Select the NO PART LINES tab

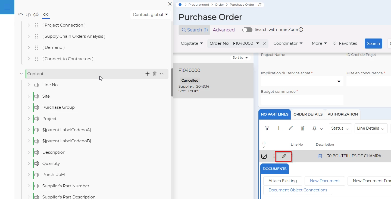(x=274, y=114)
